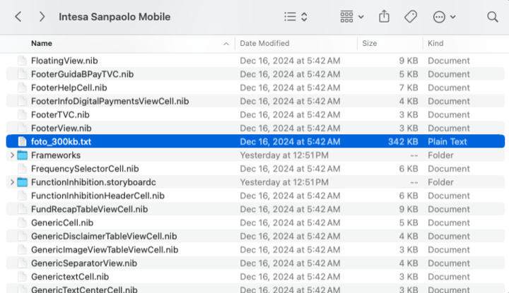Click FloatingView.nib's 9 KB size
The image size is (509, 293).
point(409,61)
